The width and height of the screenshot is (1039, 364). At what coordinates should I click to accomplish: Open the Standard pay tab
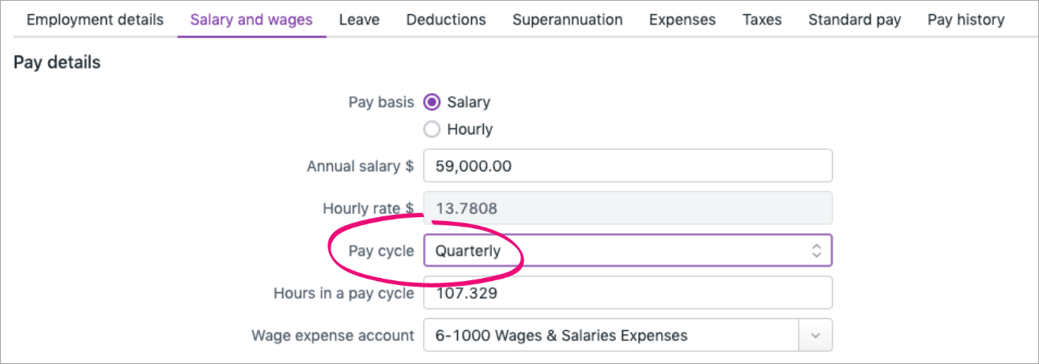tap(854, 20)
